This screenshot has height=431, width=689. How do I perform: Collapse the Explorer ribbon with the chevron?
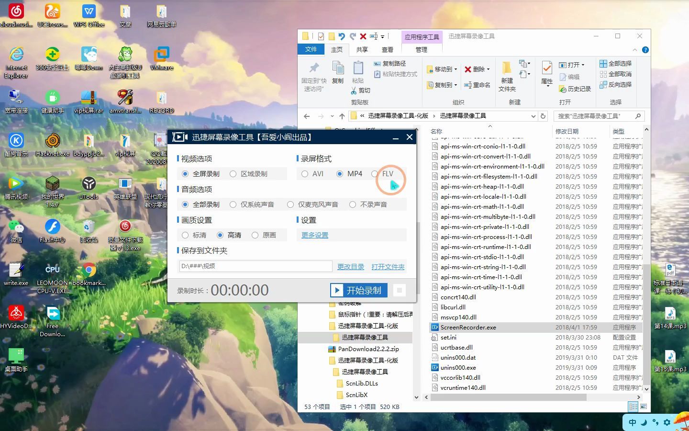[635, 50]
